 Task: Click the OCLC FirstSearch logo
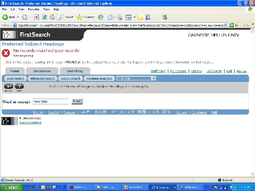point(26,35)
